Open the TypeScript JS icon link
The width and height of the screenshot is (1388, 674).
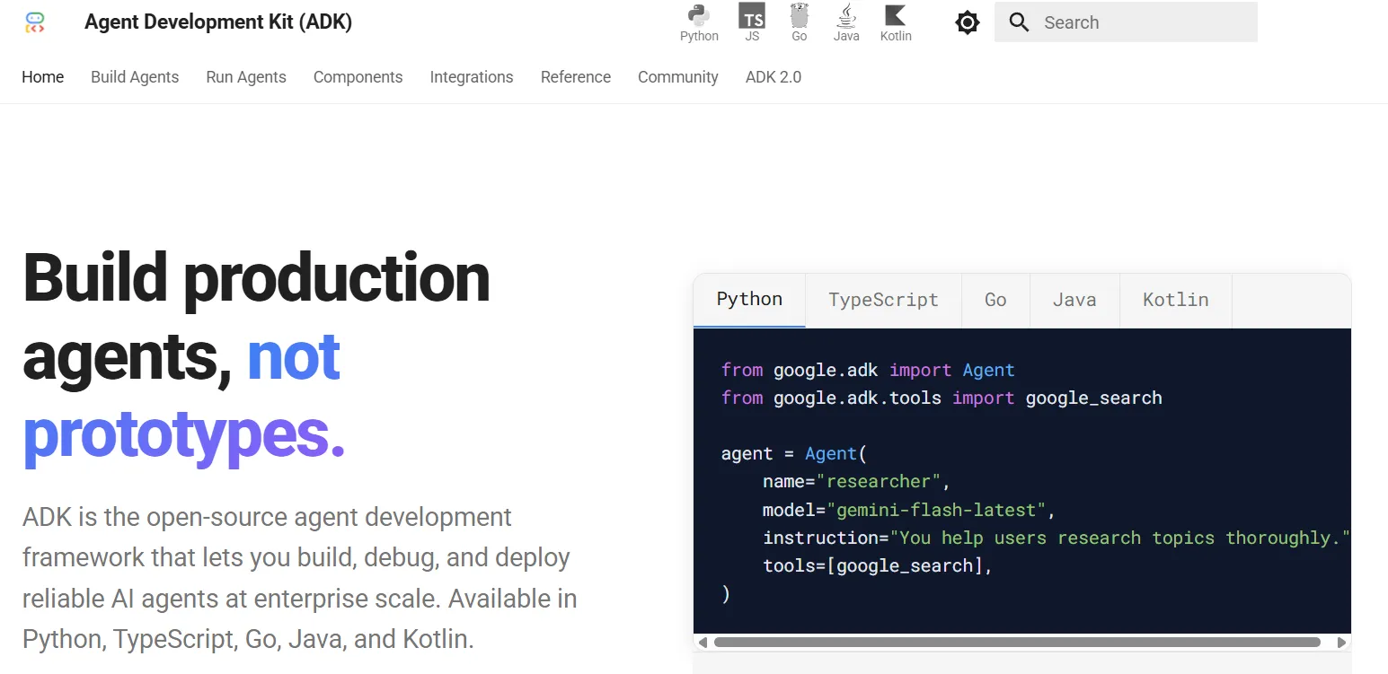click(x=752, y=22)
